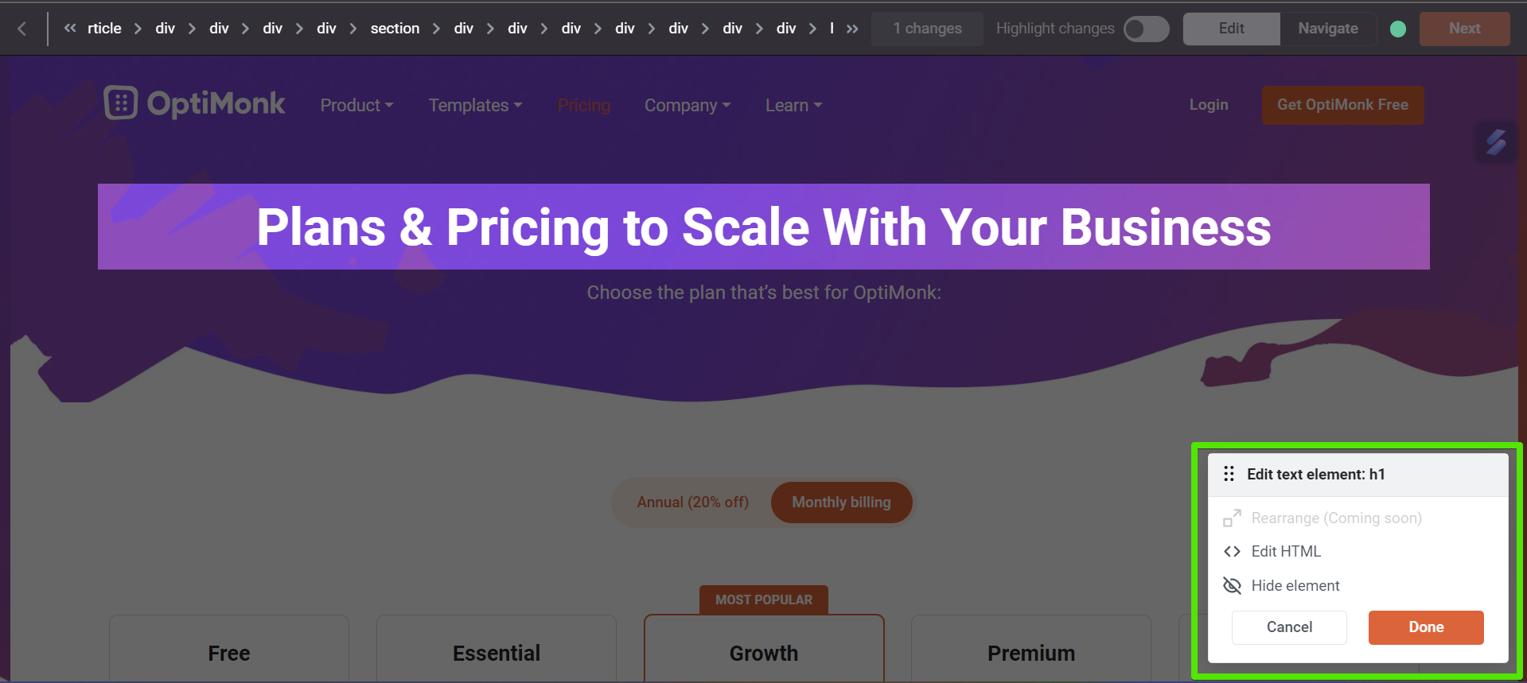Expand the Templates dropdown menu
Screen dimensions: 1527x683
475,105
